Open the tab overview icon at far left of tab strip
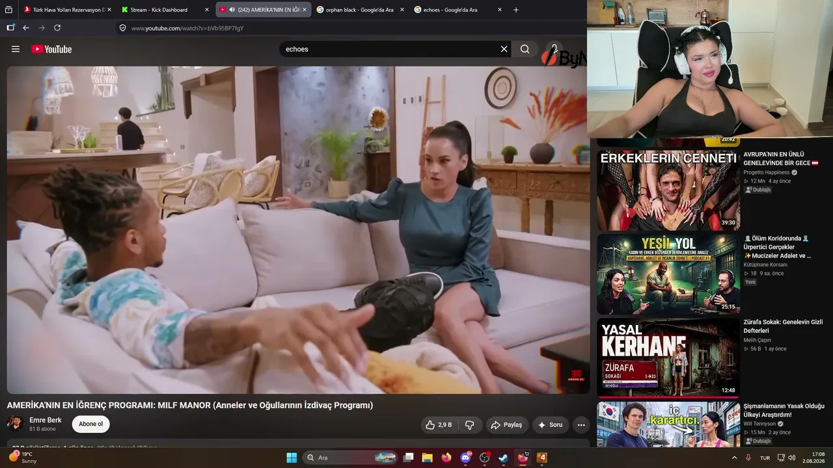 (8, 10)
